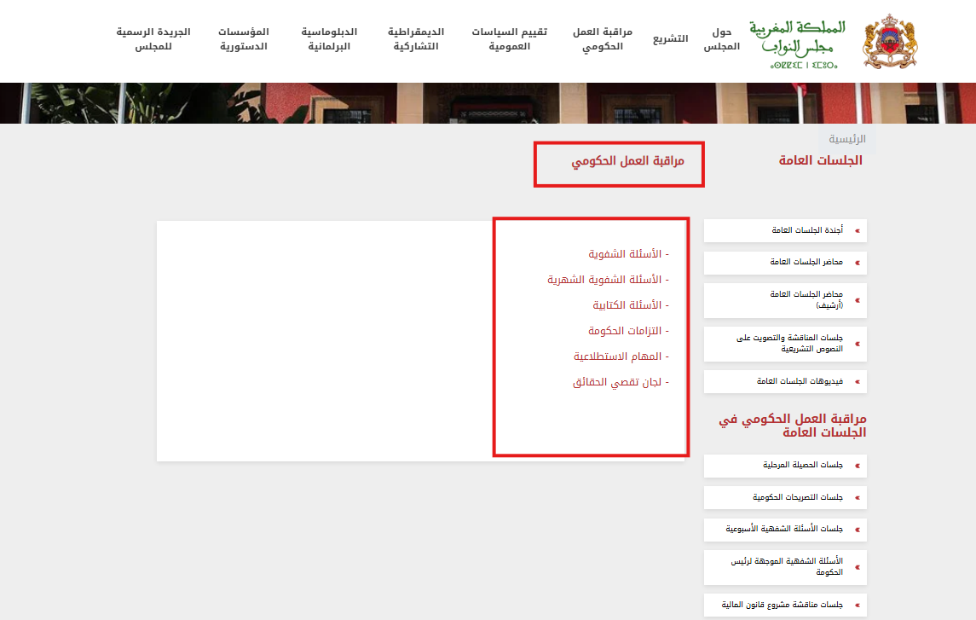Click the الجلسات العامة sidebar heading
This screenshot has width=976, height=620.
820,160
